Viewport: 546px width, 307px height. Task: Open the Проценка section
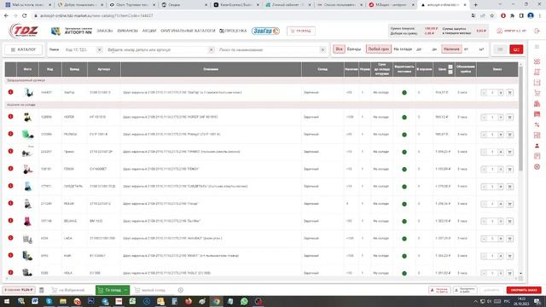pyautogui.click(x=233, y=31)
